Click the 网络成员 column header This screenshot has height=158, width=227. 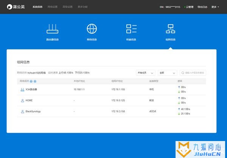(24, 81)
